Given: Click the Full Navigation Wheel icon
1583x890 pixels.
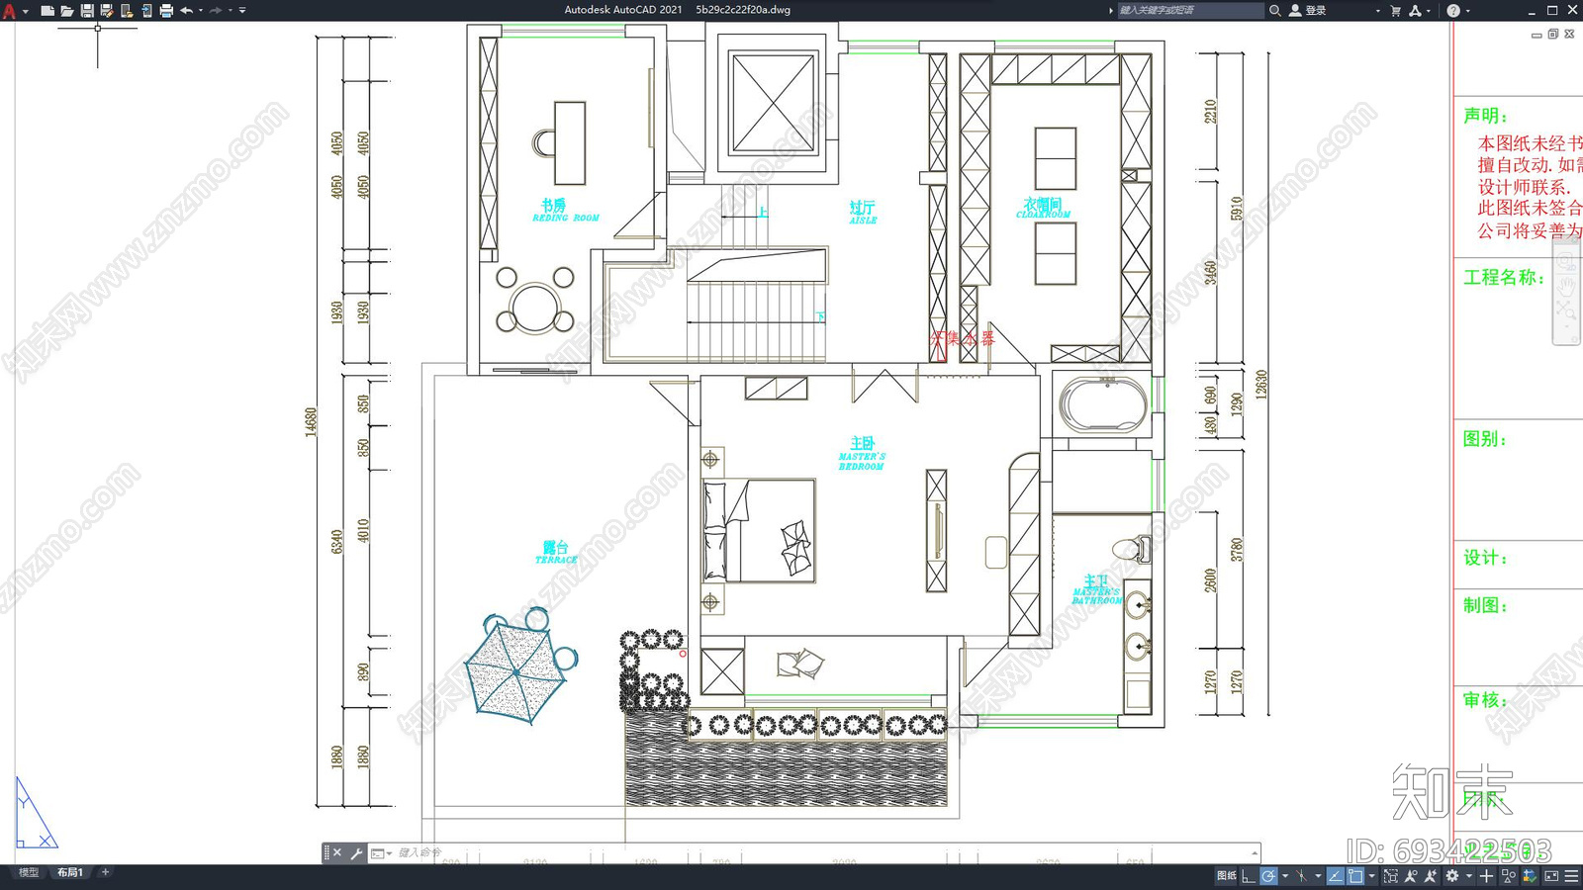Looking at the screenshot, I should point(1566,262).
